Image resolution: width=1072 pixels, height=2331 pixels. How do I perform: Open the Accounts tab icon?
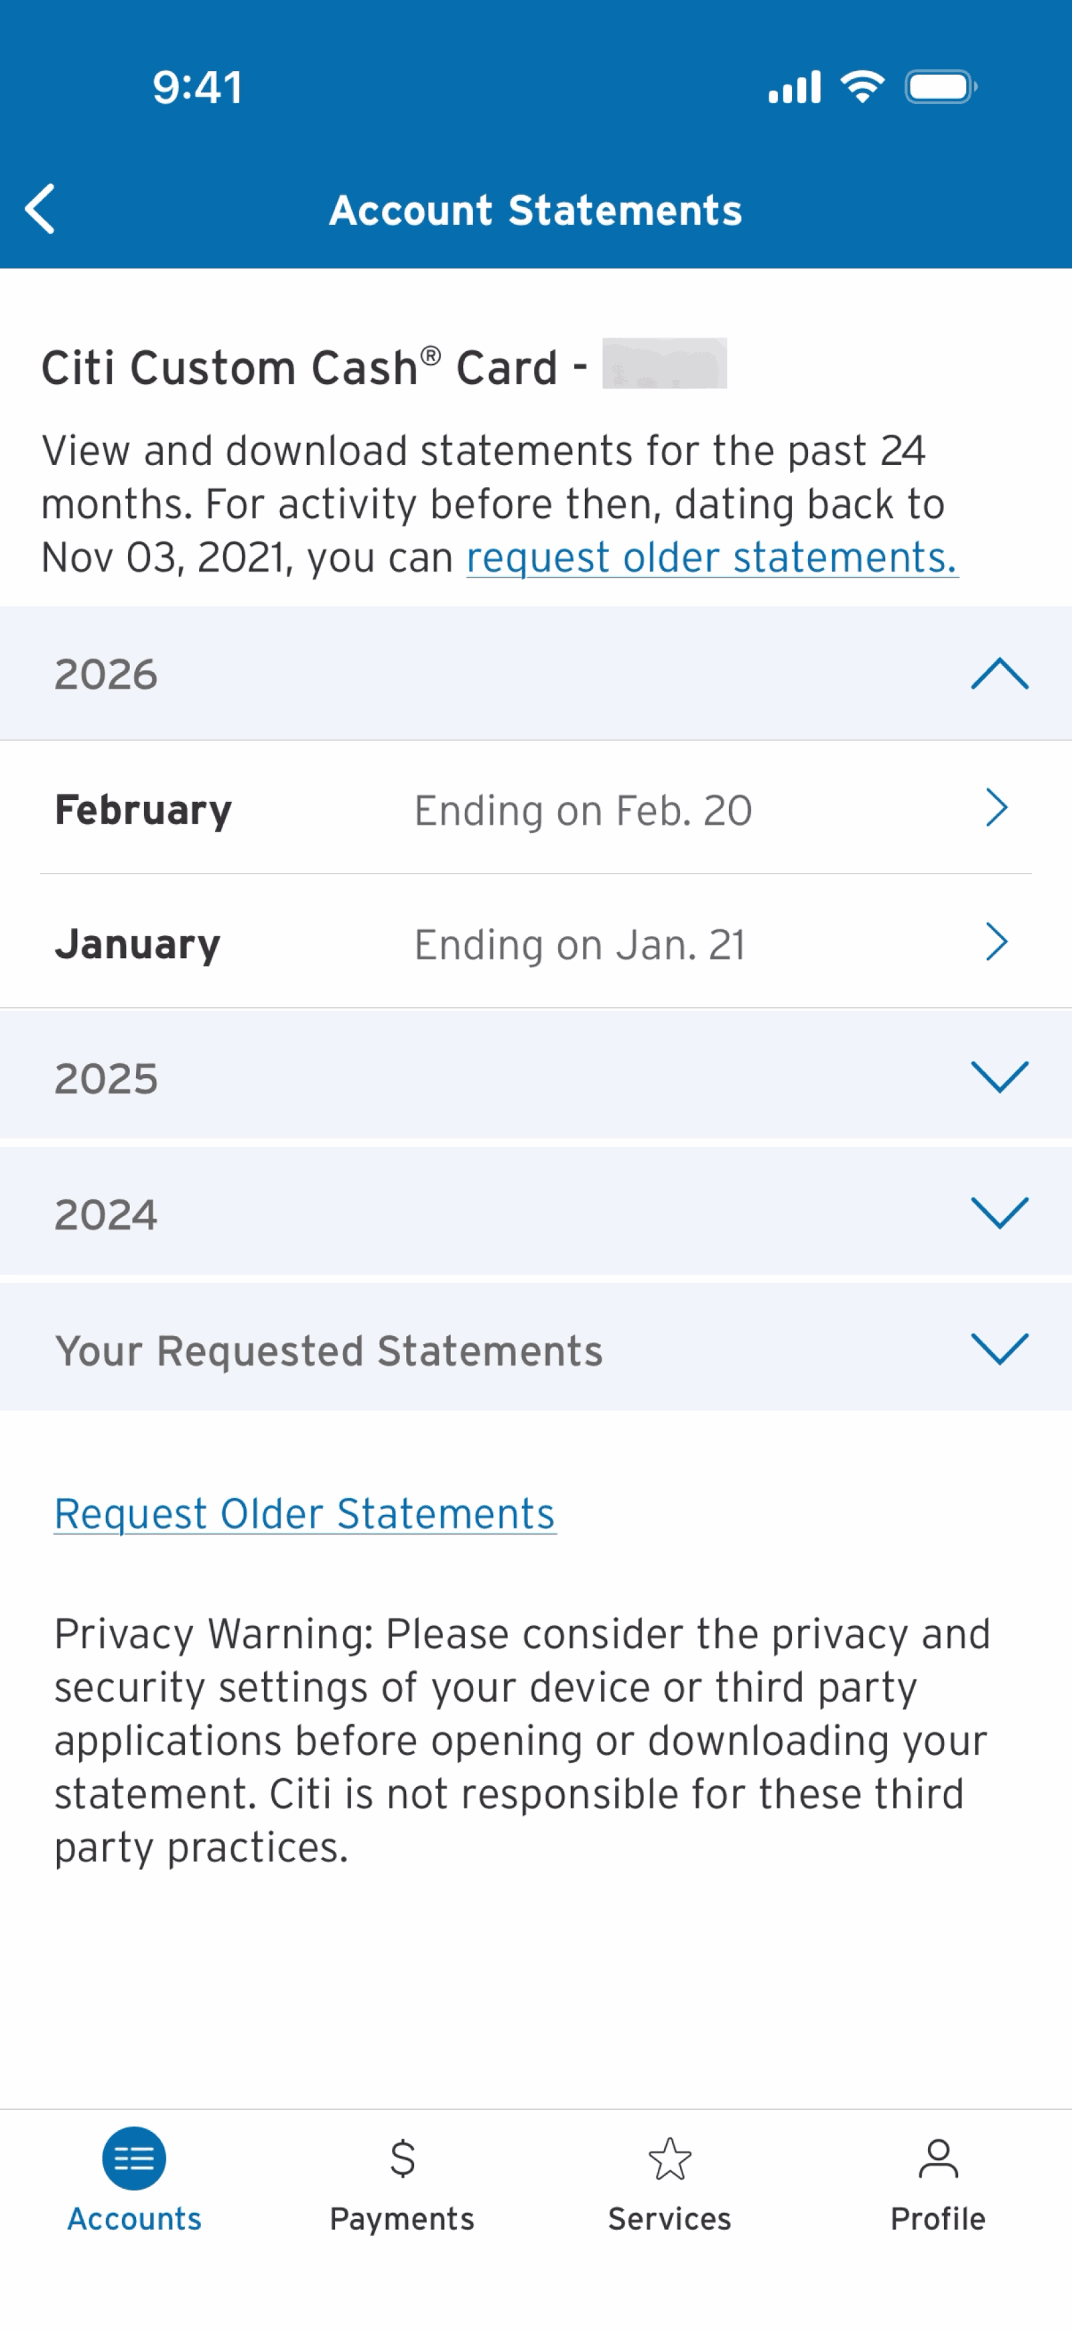tap(134, 2158)
